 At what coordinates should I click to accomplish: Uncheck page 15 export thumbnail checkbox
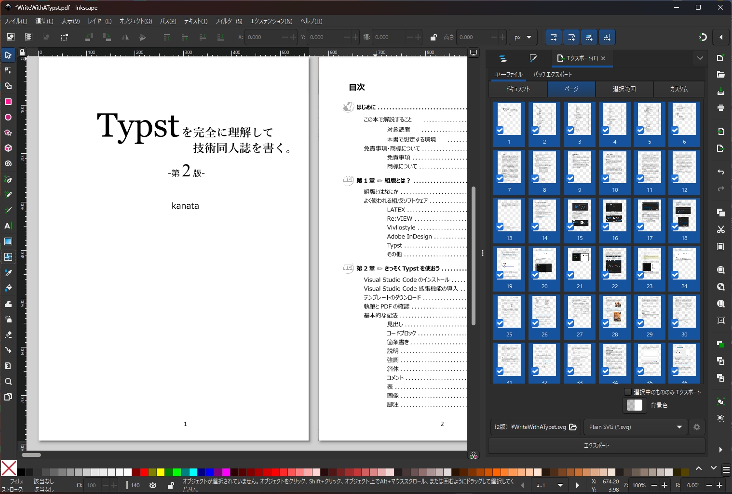coord(570,227)
